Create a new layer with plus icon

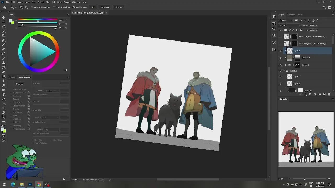(324, 95)
